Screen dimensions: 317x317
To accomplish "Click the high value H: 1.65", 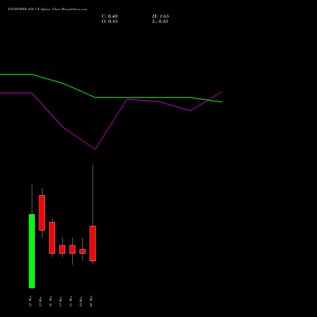I will point(160,16).
